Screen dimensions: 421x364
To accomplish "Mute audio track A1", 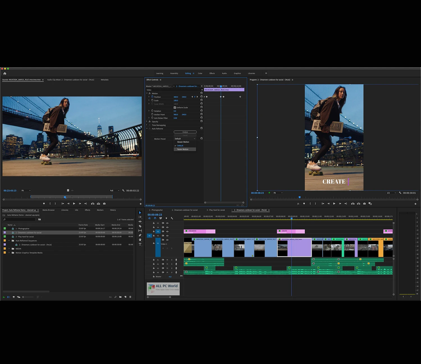I will point(167,260).
